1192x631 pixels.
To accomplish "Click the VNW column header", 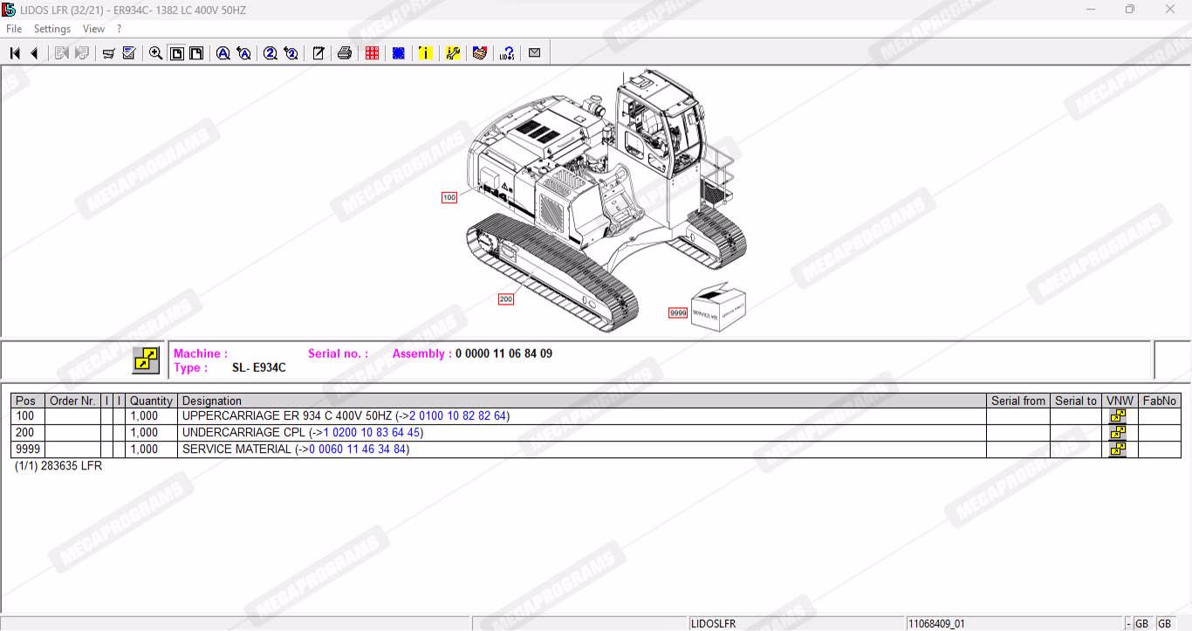I will coord(1120,401).
